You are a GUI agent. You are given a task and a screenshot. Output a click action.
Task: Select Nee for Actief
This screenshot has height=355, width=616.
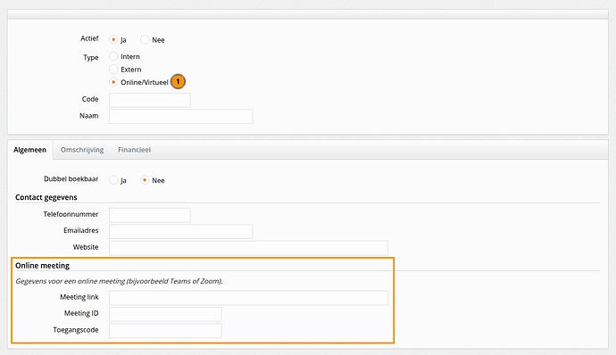coord(145,39)
